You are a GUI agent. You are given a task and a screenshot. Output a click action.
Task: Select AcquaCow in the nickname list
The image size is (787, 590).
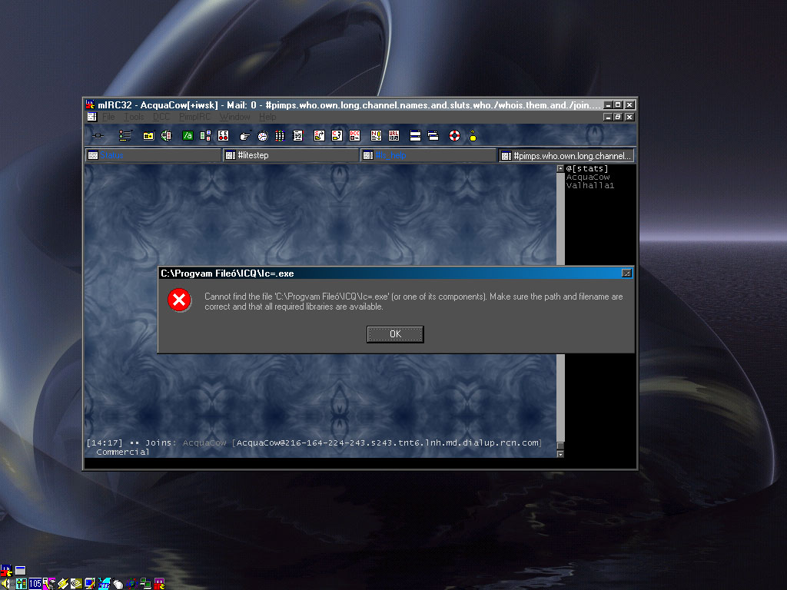pyautogui.click(x=588, y=177)
